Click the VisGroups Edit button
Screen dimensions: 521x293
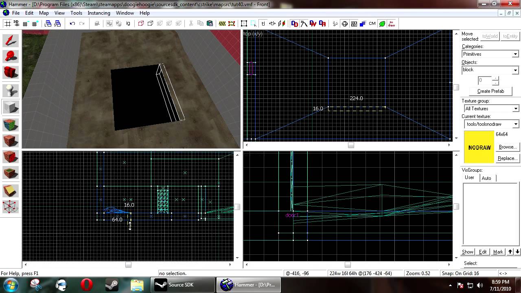pyautogui.click(x=483, y=252)
